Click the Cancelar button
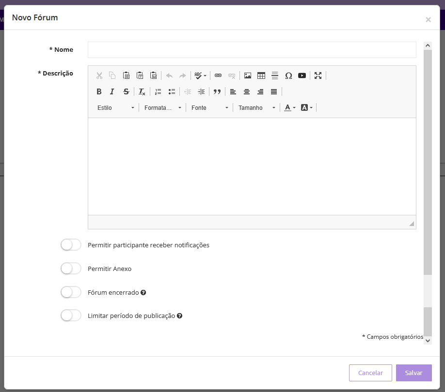 (x=370, y=373)
